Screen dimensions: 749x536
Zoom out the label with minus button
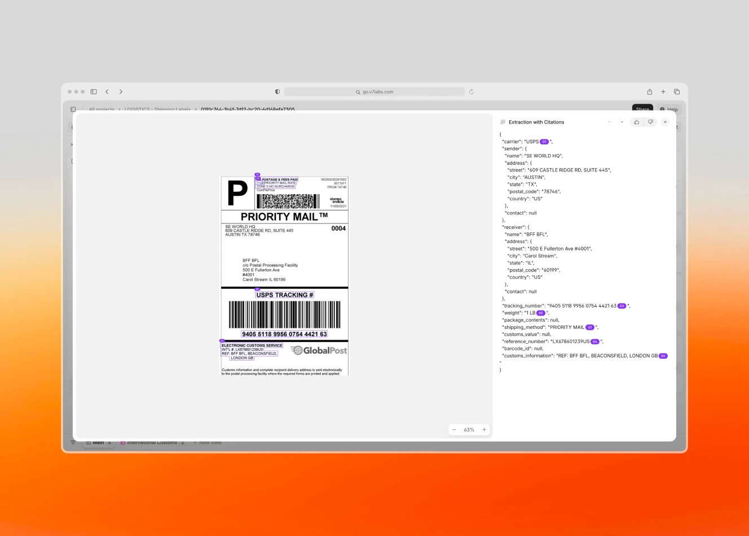(x=454, y=430)
